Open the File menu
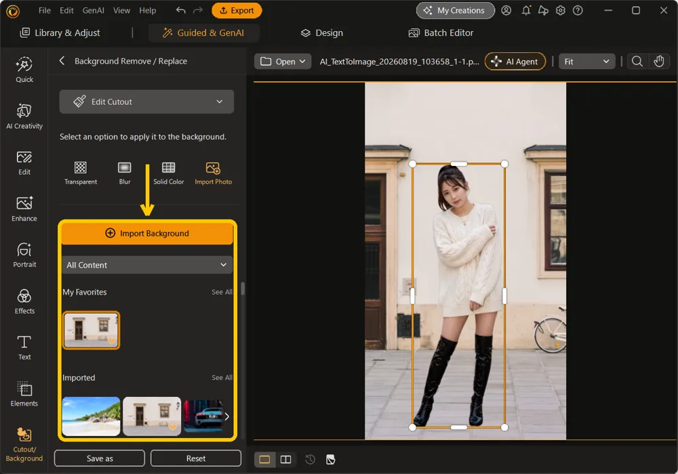678x474 pixels. (x=45, y=10)
